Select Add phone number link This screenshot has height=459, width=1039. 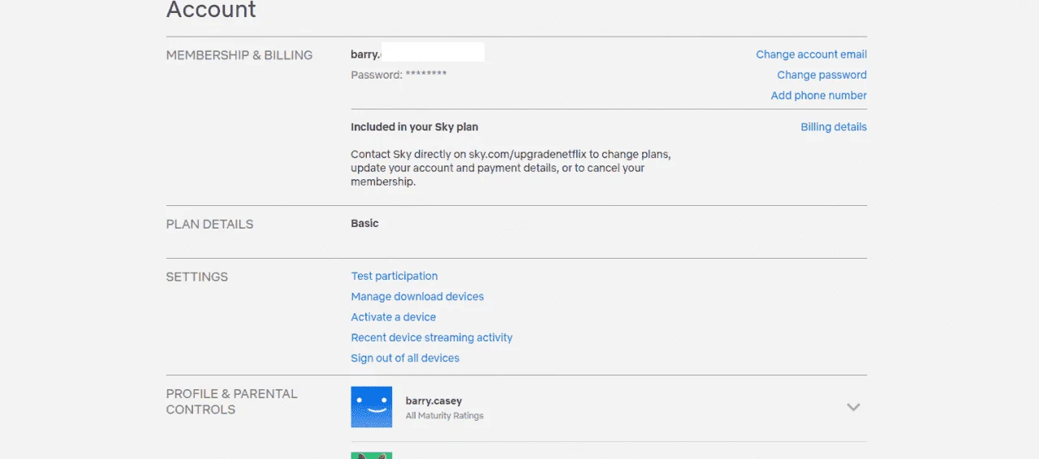pos(818,95)
